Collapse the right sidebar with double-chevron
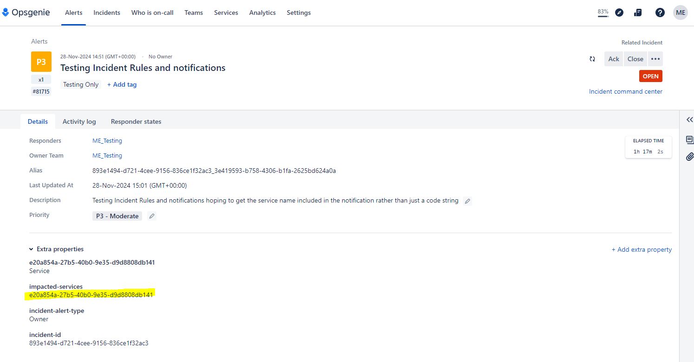The width and height of the screenshot is (694, 362). pyautogui.click(x=689, y=120)
